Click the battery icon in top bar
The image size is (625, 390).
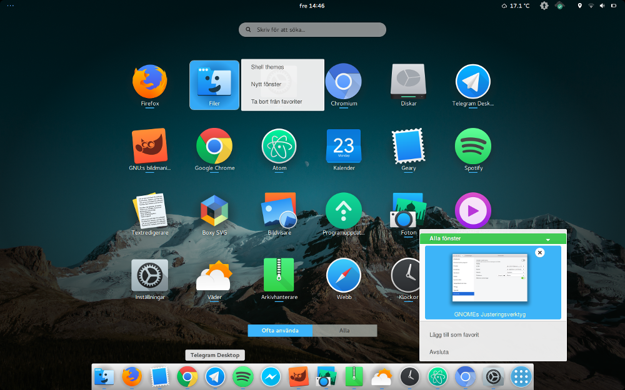(614, 6)
